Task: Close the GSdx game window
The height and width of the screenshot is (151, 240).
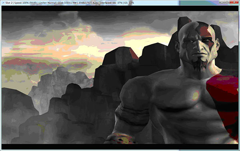Action: pyautogui.click(x=234, y=2)
